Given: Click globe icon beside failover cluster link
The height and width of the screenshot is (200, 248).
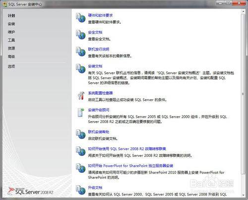Looking at the screenshot, I should click(x=80, y=151).
